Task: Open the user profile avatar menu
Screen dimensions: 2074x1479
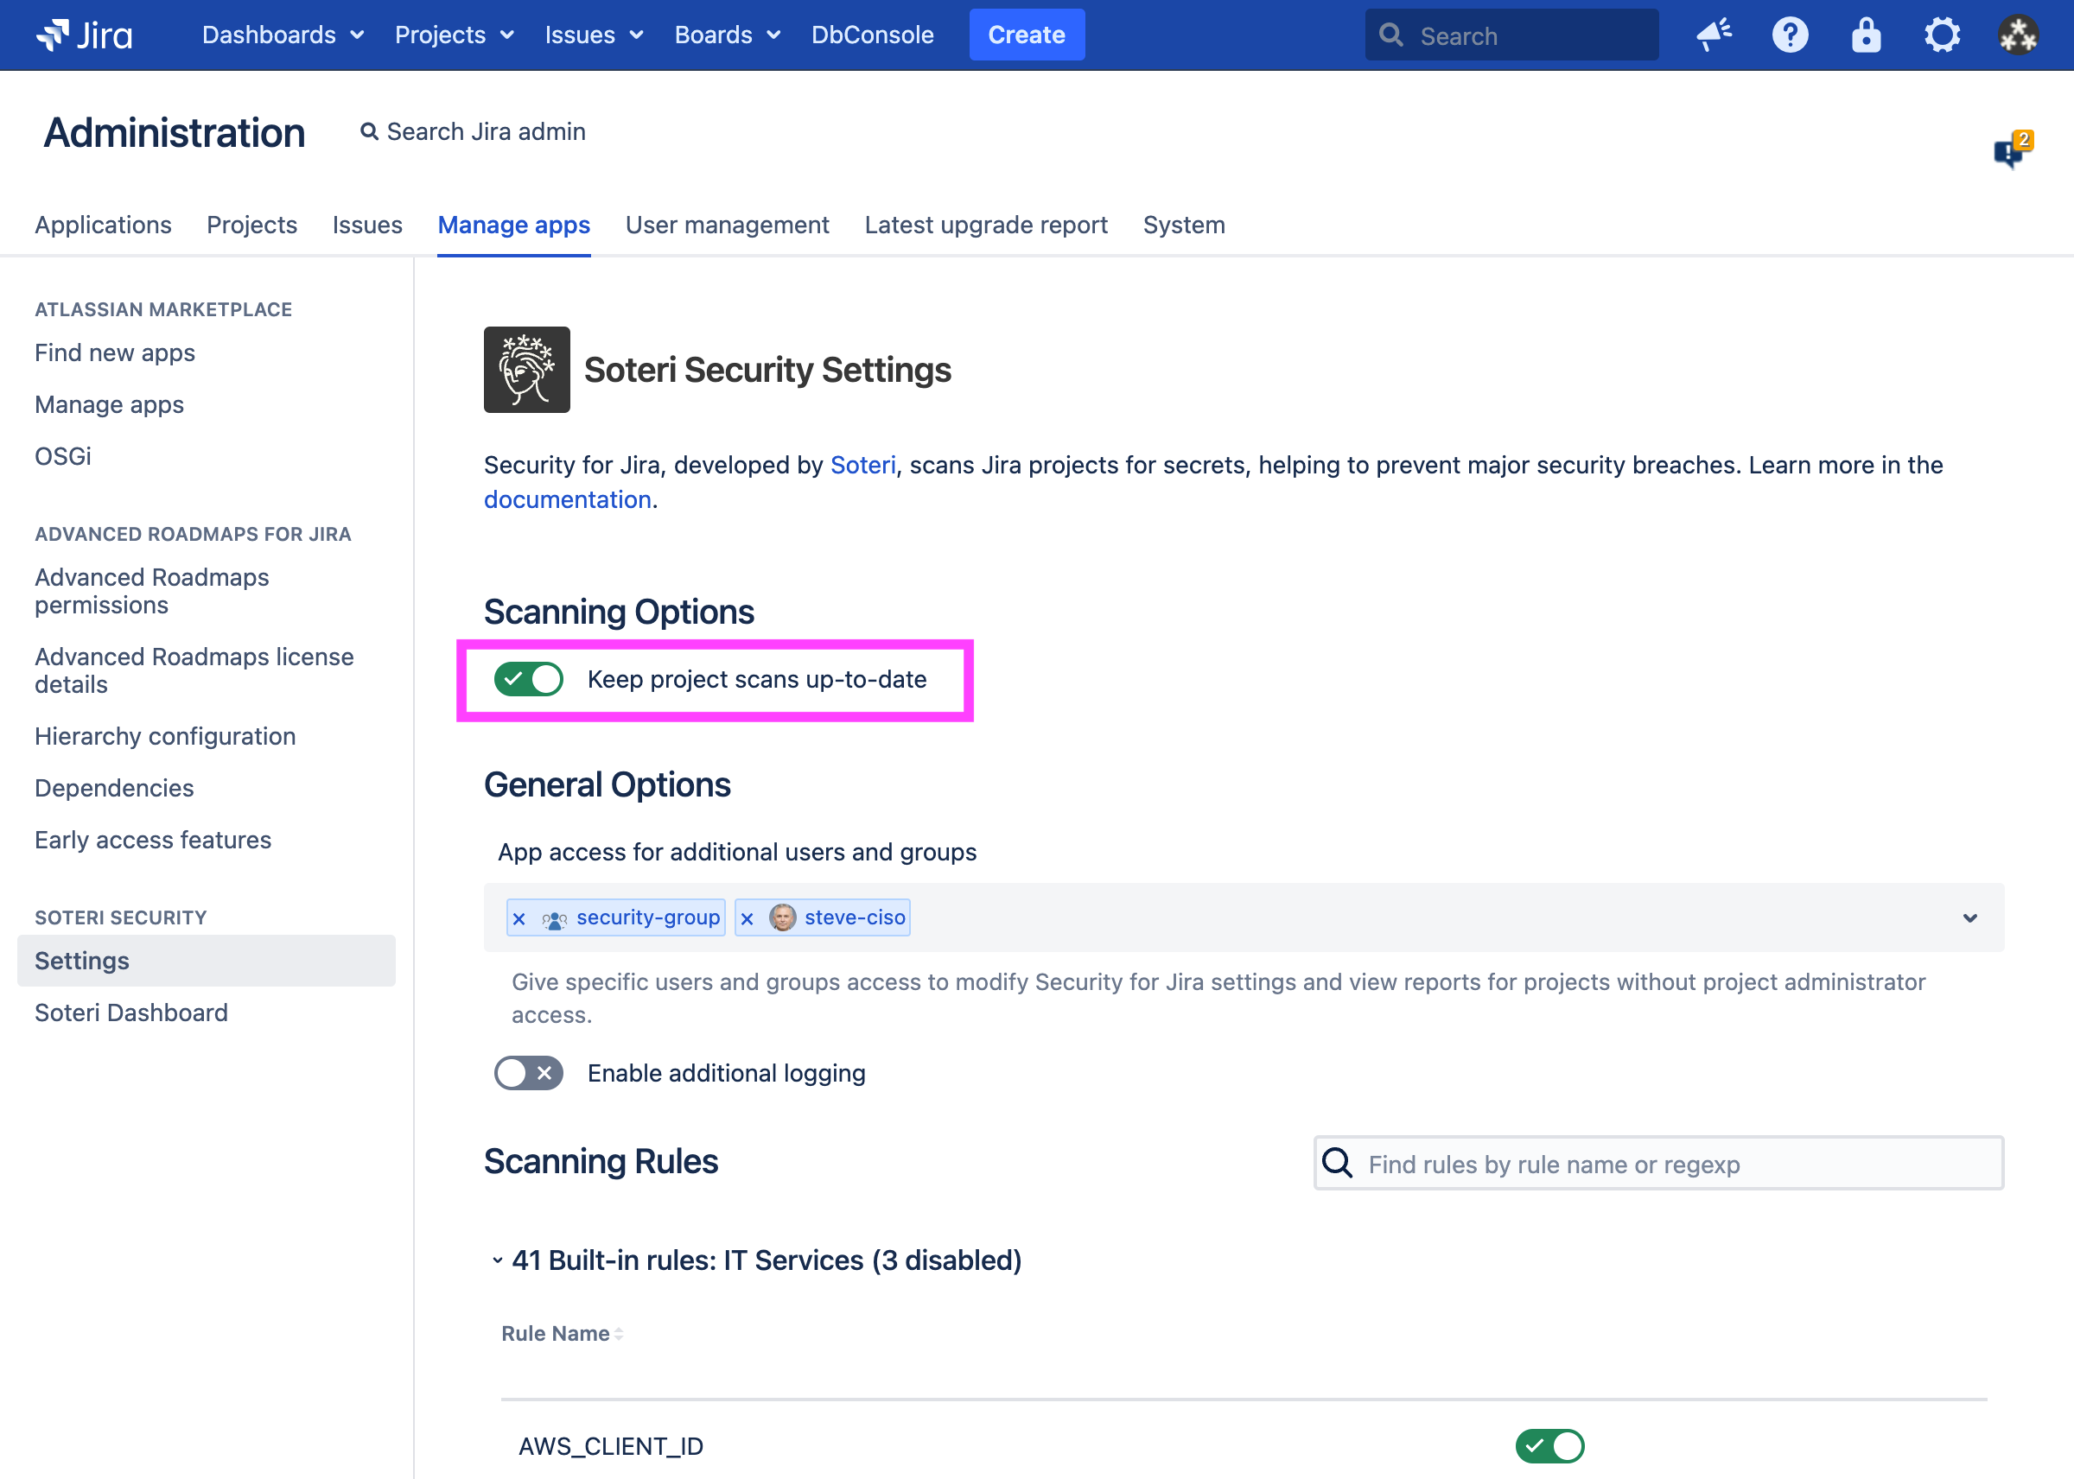Action: click(2019, 35)
